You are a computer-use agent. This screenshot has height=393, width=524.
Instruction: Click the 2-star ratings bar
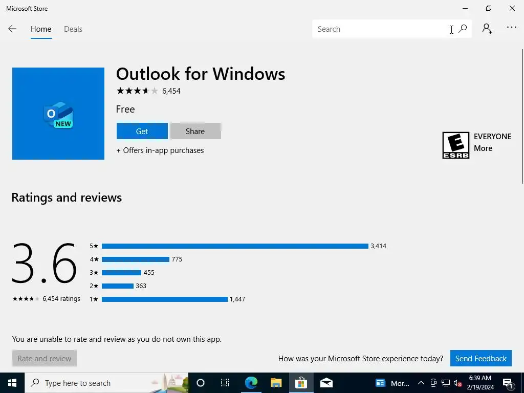[x=117, y=286]
